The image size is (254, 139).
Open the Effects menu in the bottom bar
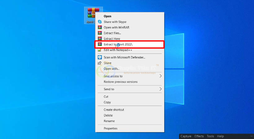pos(199,136)
